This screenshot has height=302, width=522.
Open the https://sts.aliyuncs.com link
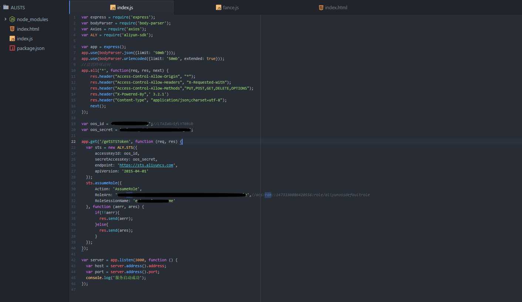(146, 165)
